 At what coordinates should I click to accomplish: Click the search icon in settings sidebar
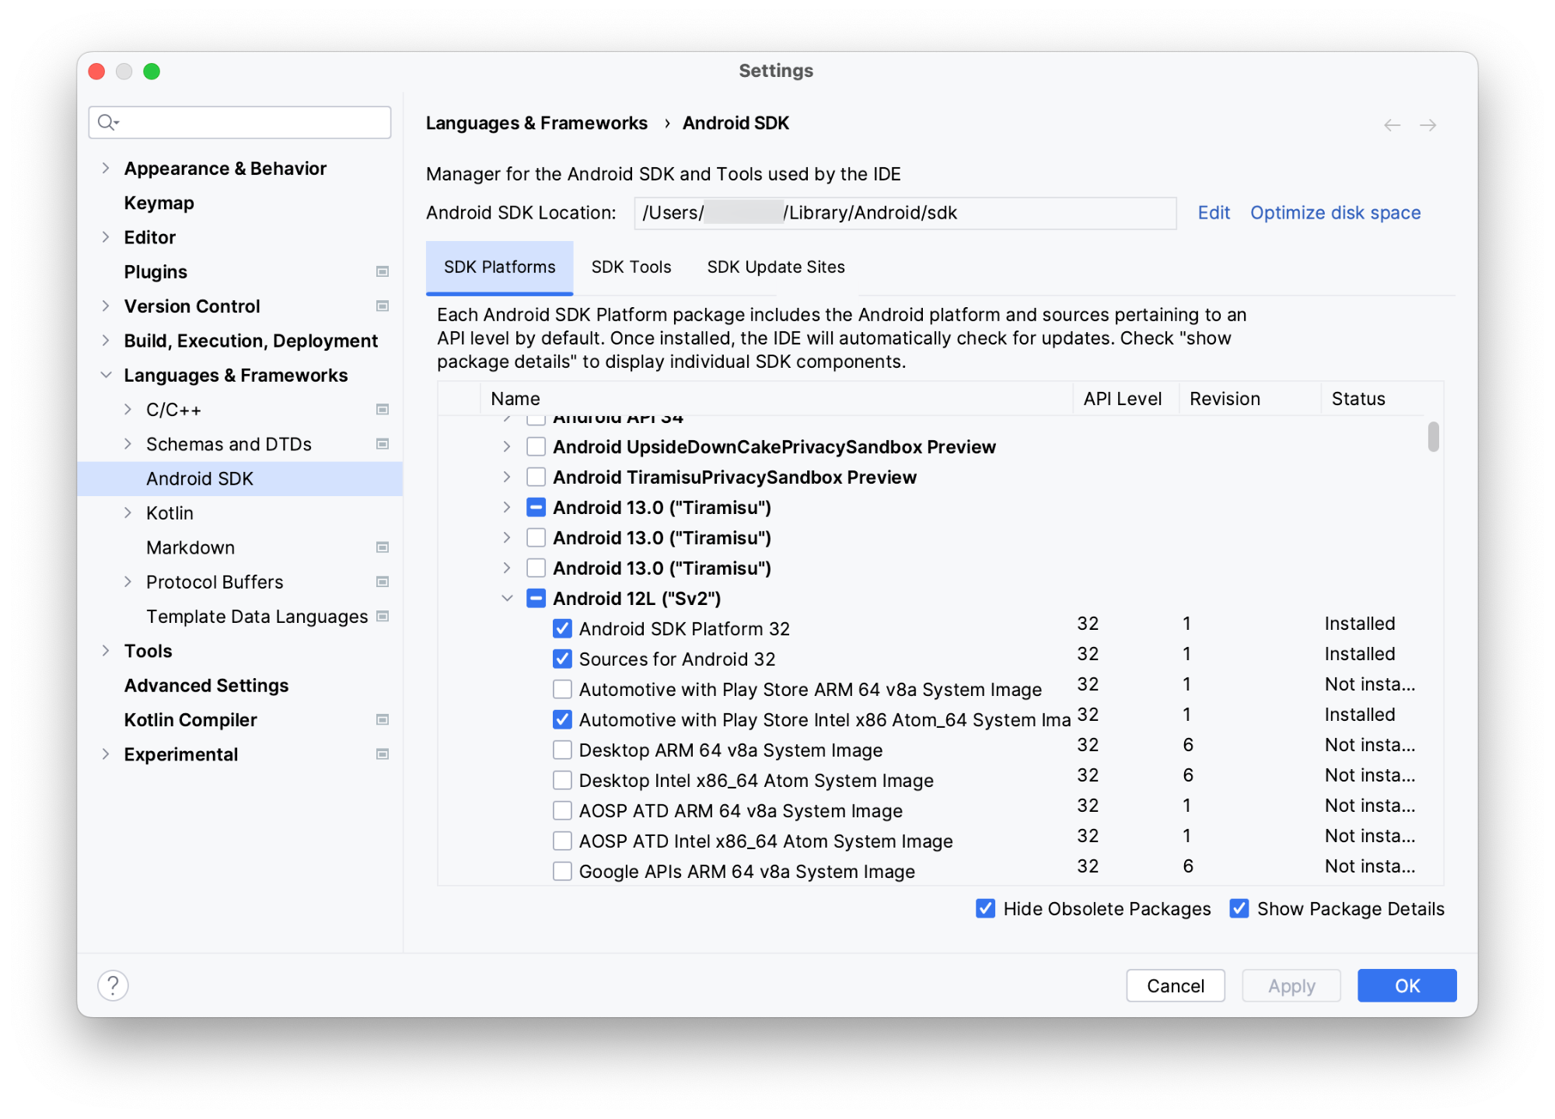[x=110, y=121]
